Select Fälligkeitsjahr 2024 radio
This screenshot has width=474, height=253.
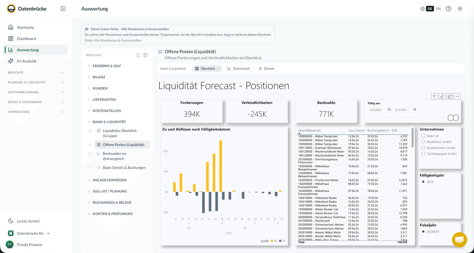click(x=423, y=182)
